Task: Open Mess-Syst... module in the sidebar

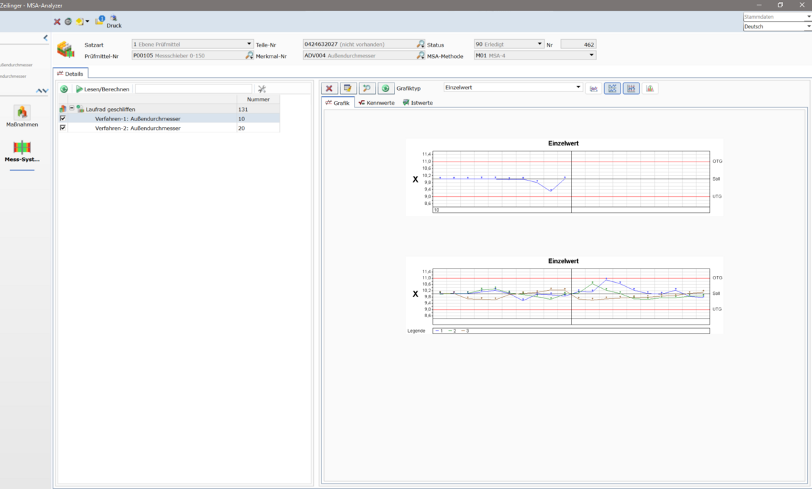Action: pyautogui.click(x=22, y=151)
